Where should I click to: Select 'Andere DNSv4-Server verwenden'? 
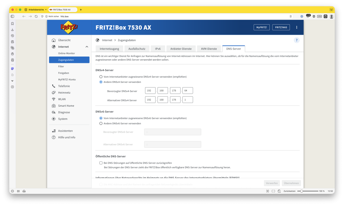click(101, 82)
